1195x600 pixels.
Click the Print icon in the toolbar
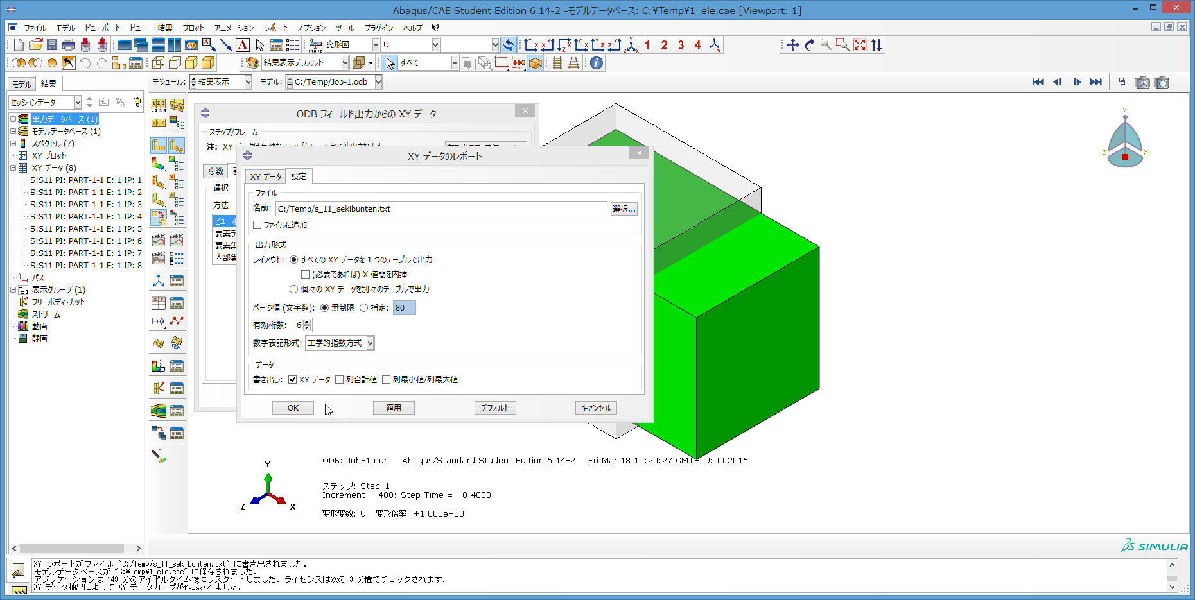pos(69,45)
